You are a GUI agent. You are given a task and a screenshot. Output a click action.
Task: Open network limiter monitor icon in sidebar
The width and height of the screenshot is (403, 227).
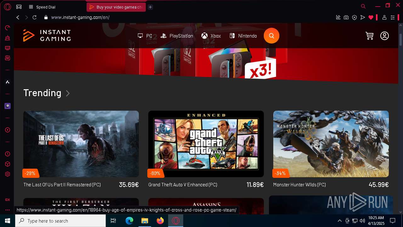coord(8,48)
